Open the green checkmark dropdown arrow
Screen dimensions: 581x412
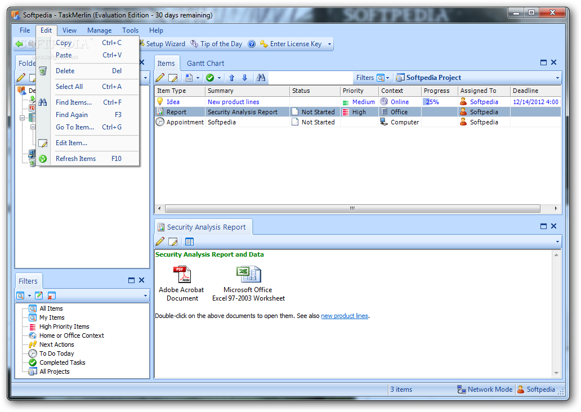click(219, 78)
